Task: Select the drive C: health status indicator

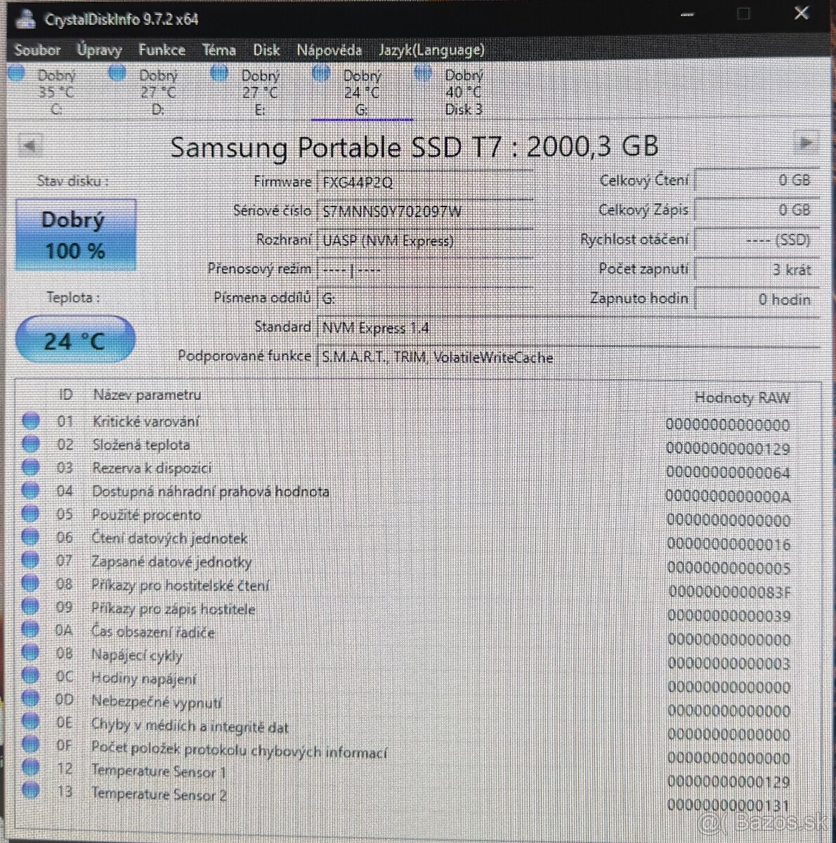Action: pos(15,73)
